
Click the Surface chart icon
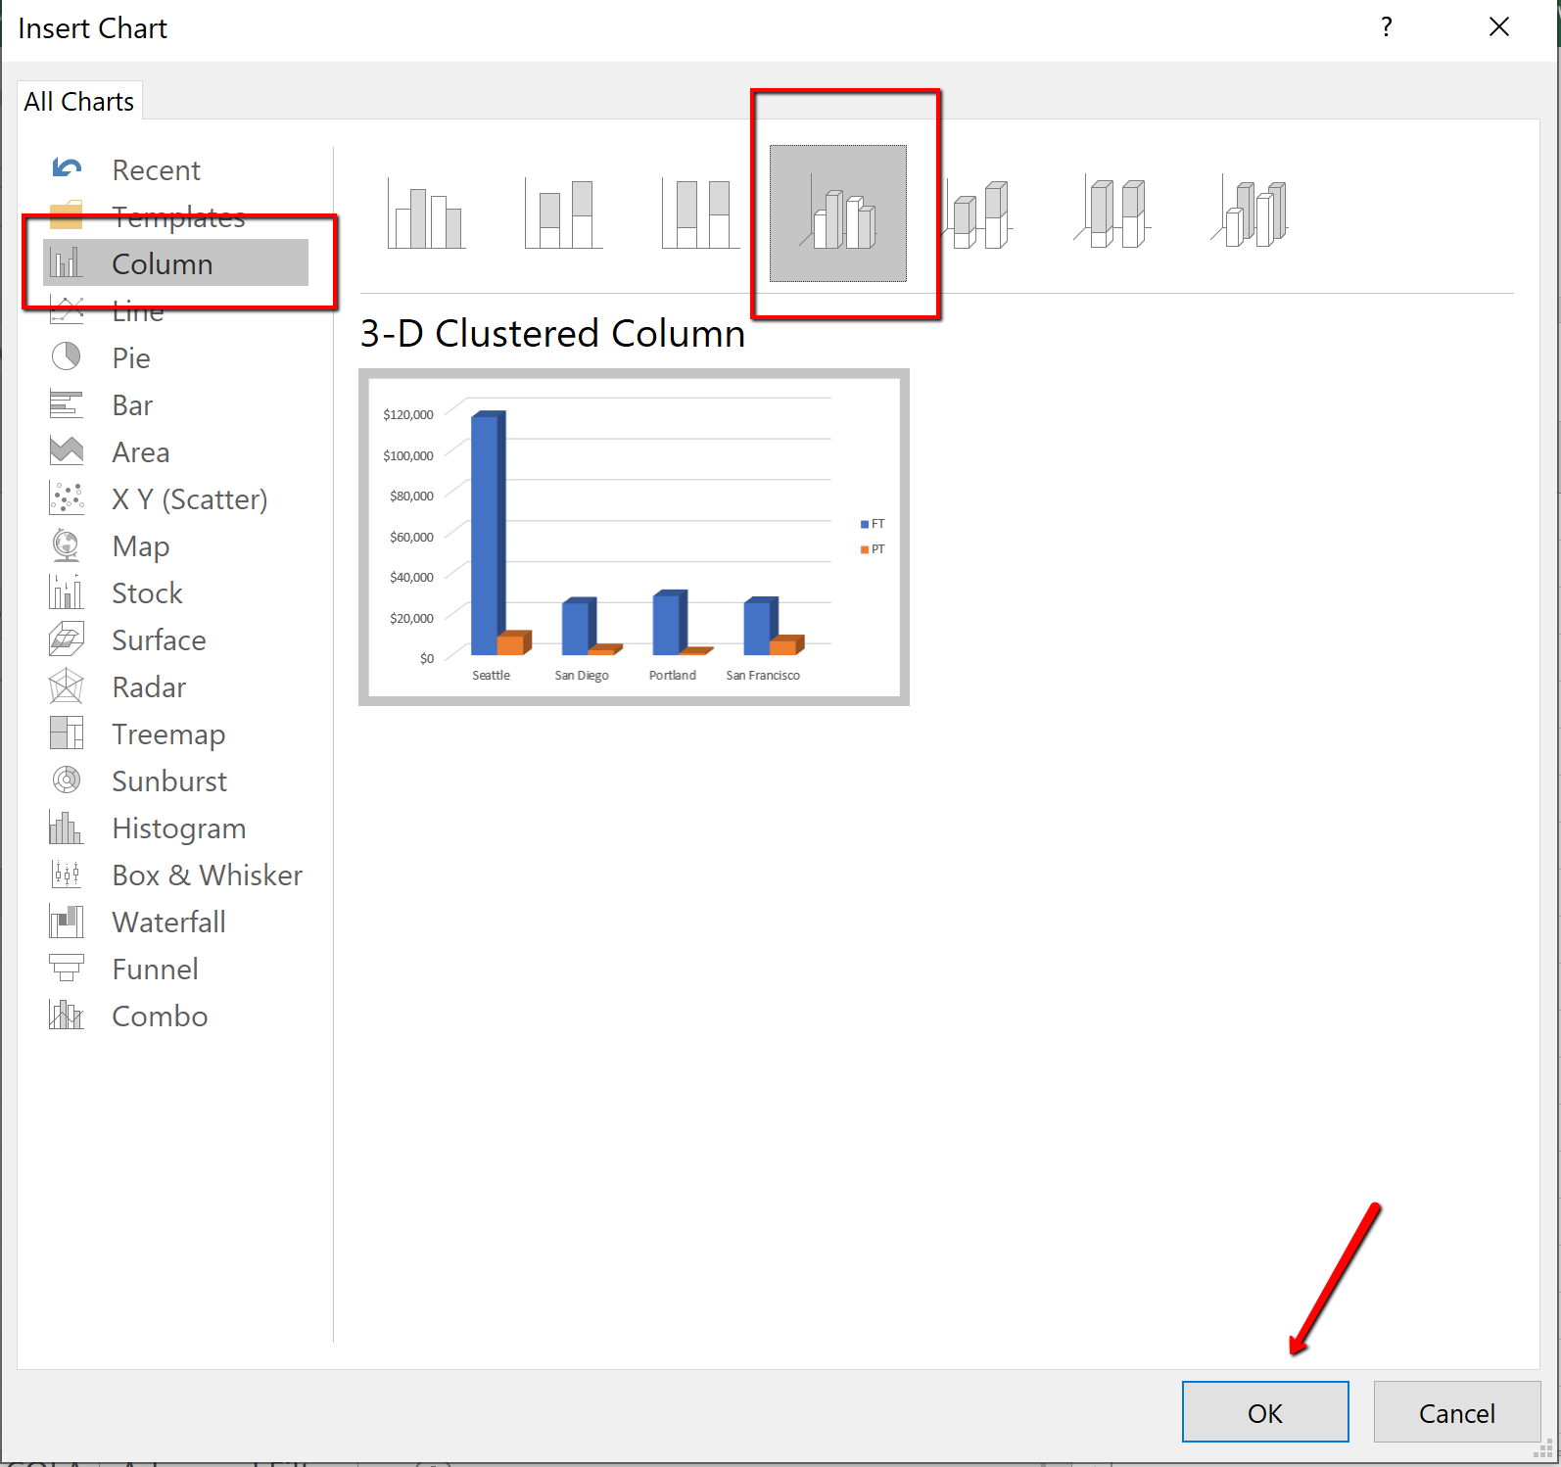click(67, 639)
